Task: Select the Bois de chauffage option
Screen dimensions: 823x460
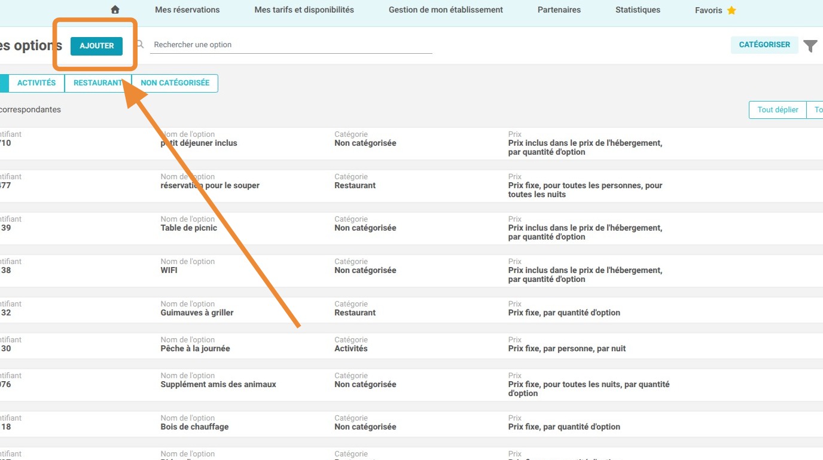Action: 195,427
